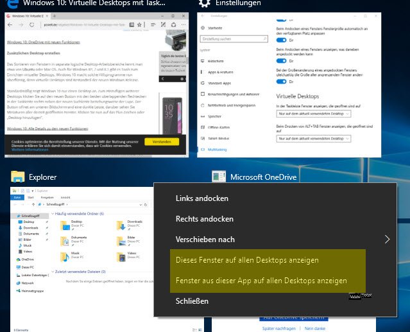This screenshot has width=410, height=332.
Task: Open Explorer address bar history dropdown
Action: coord(141,204)
